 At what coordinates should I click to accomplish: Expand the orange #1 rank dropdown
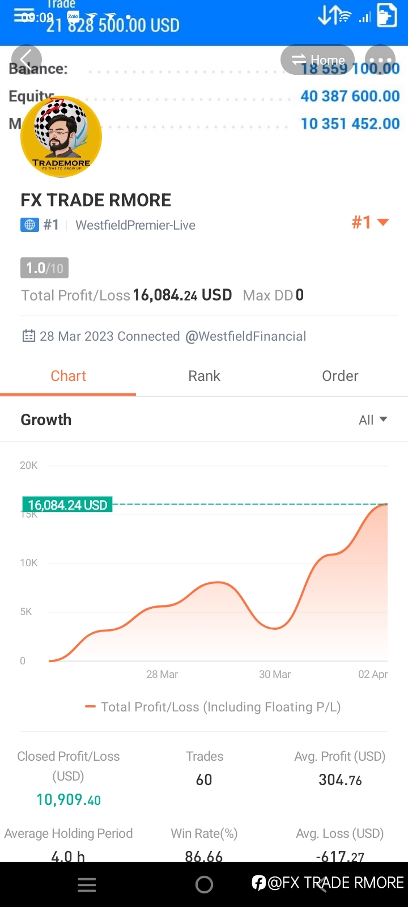pos(370,222)
